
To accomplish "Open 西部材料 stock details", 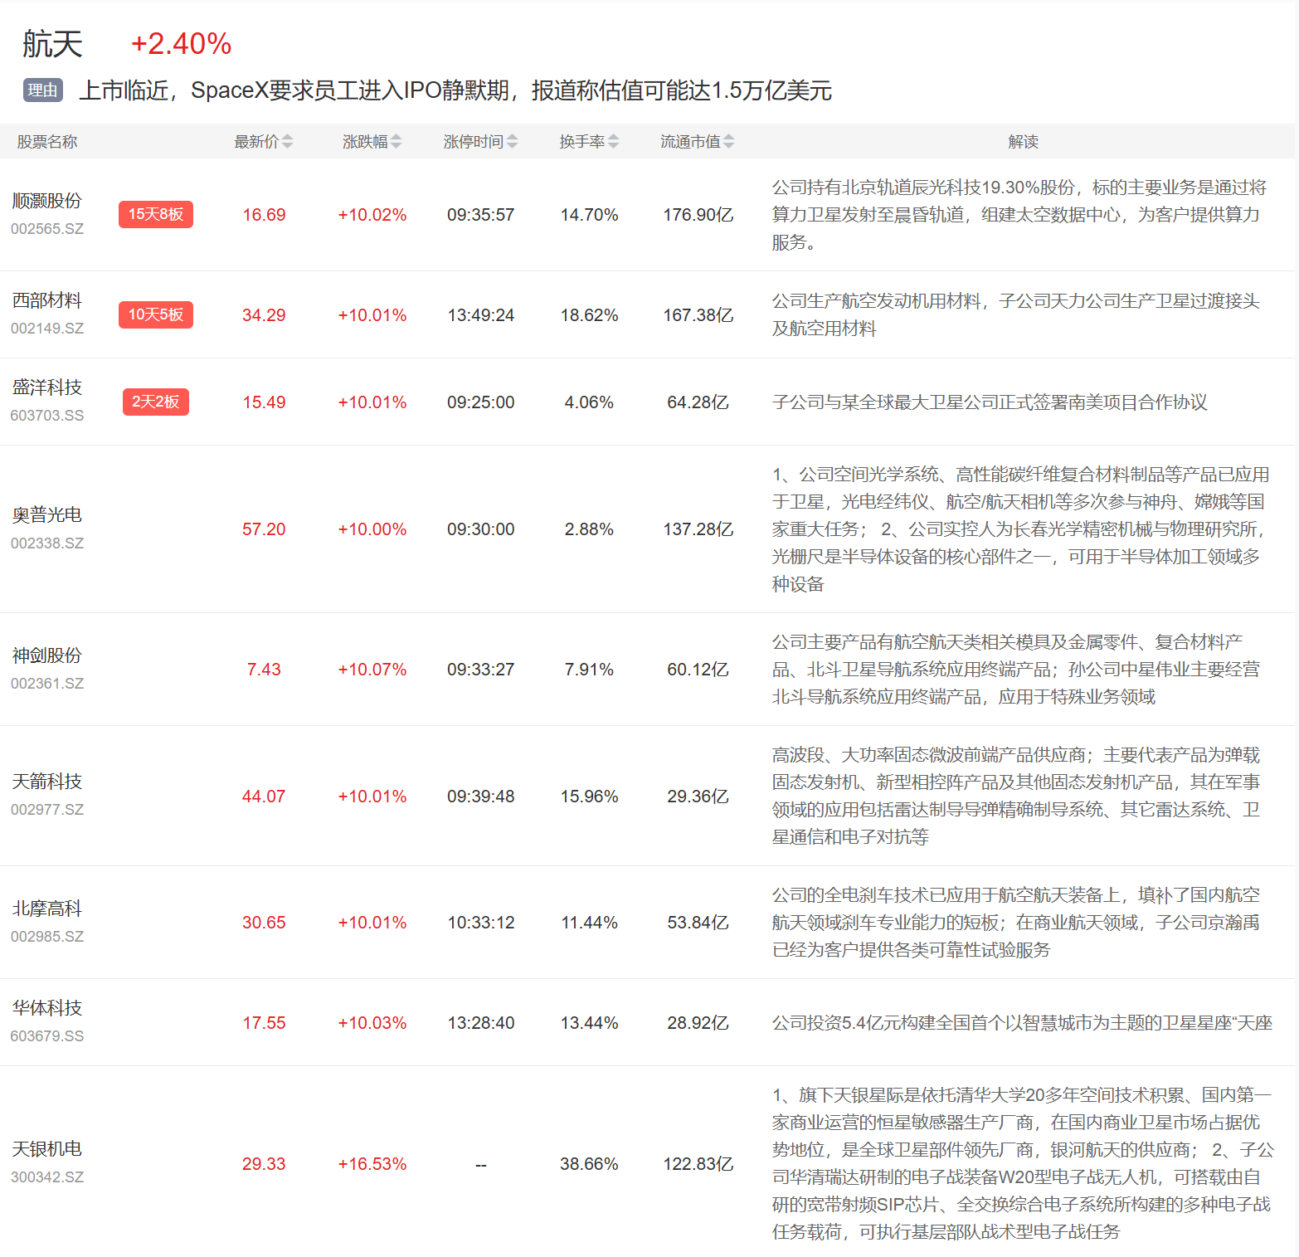I will (x=47, y=300).
